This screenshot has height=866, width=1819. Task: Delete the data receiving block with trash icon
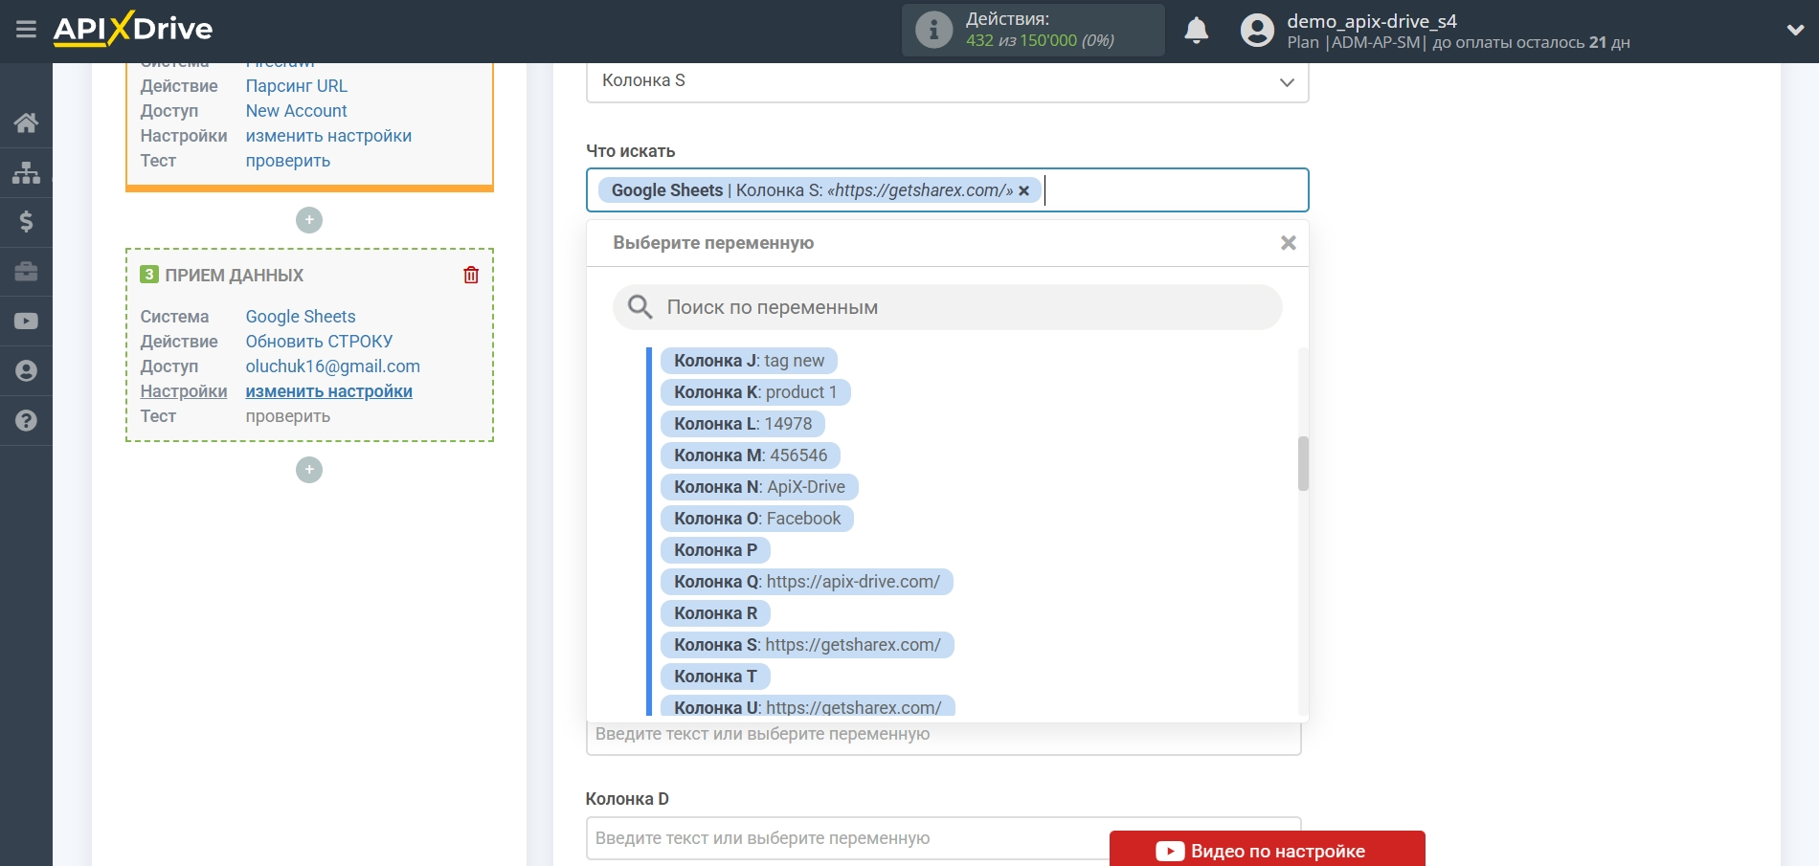tap(471, 276)
